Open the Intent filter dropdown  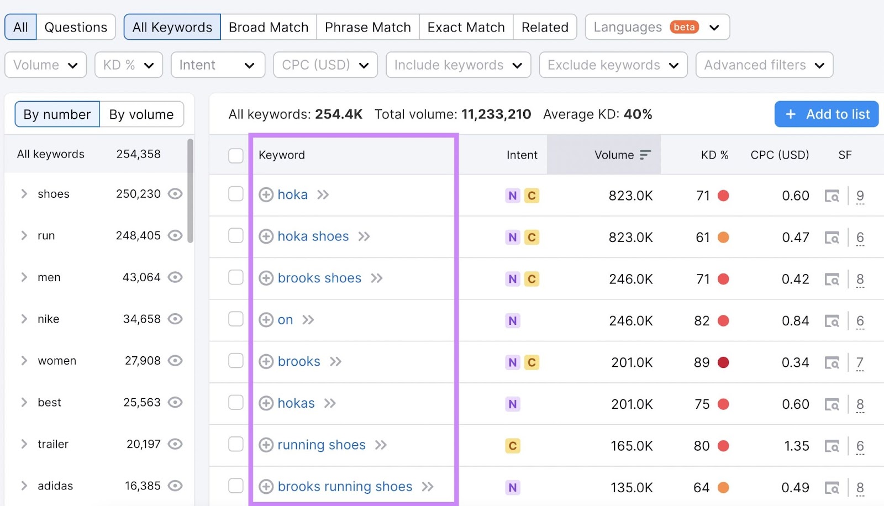(217, 65)
